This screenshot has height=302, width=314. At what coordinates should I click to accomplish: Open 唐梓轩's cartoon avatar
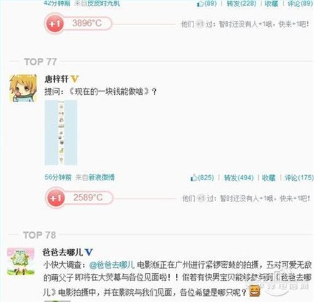23,88
